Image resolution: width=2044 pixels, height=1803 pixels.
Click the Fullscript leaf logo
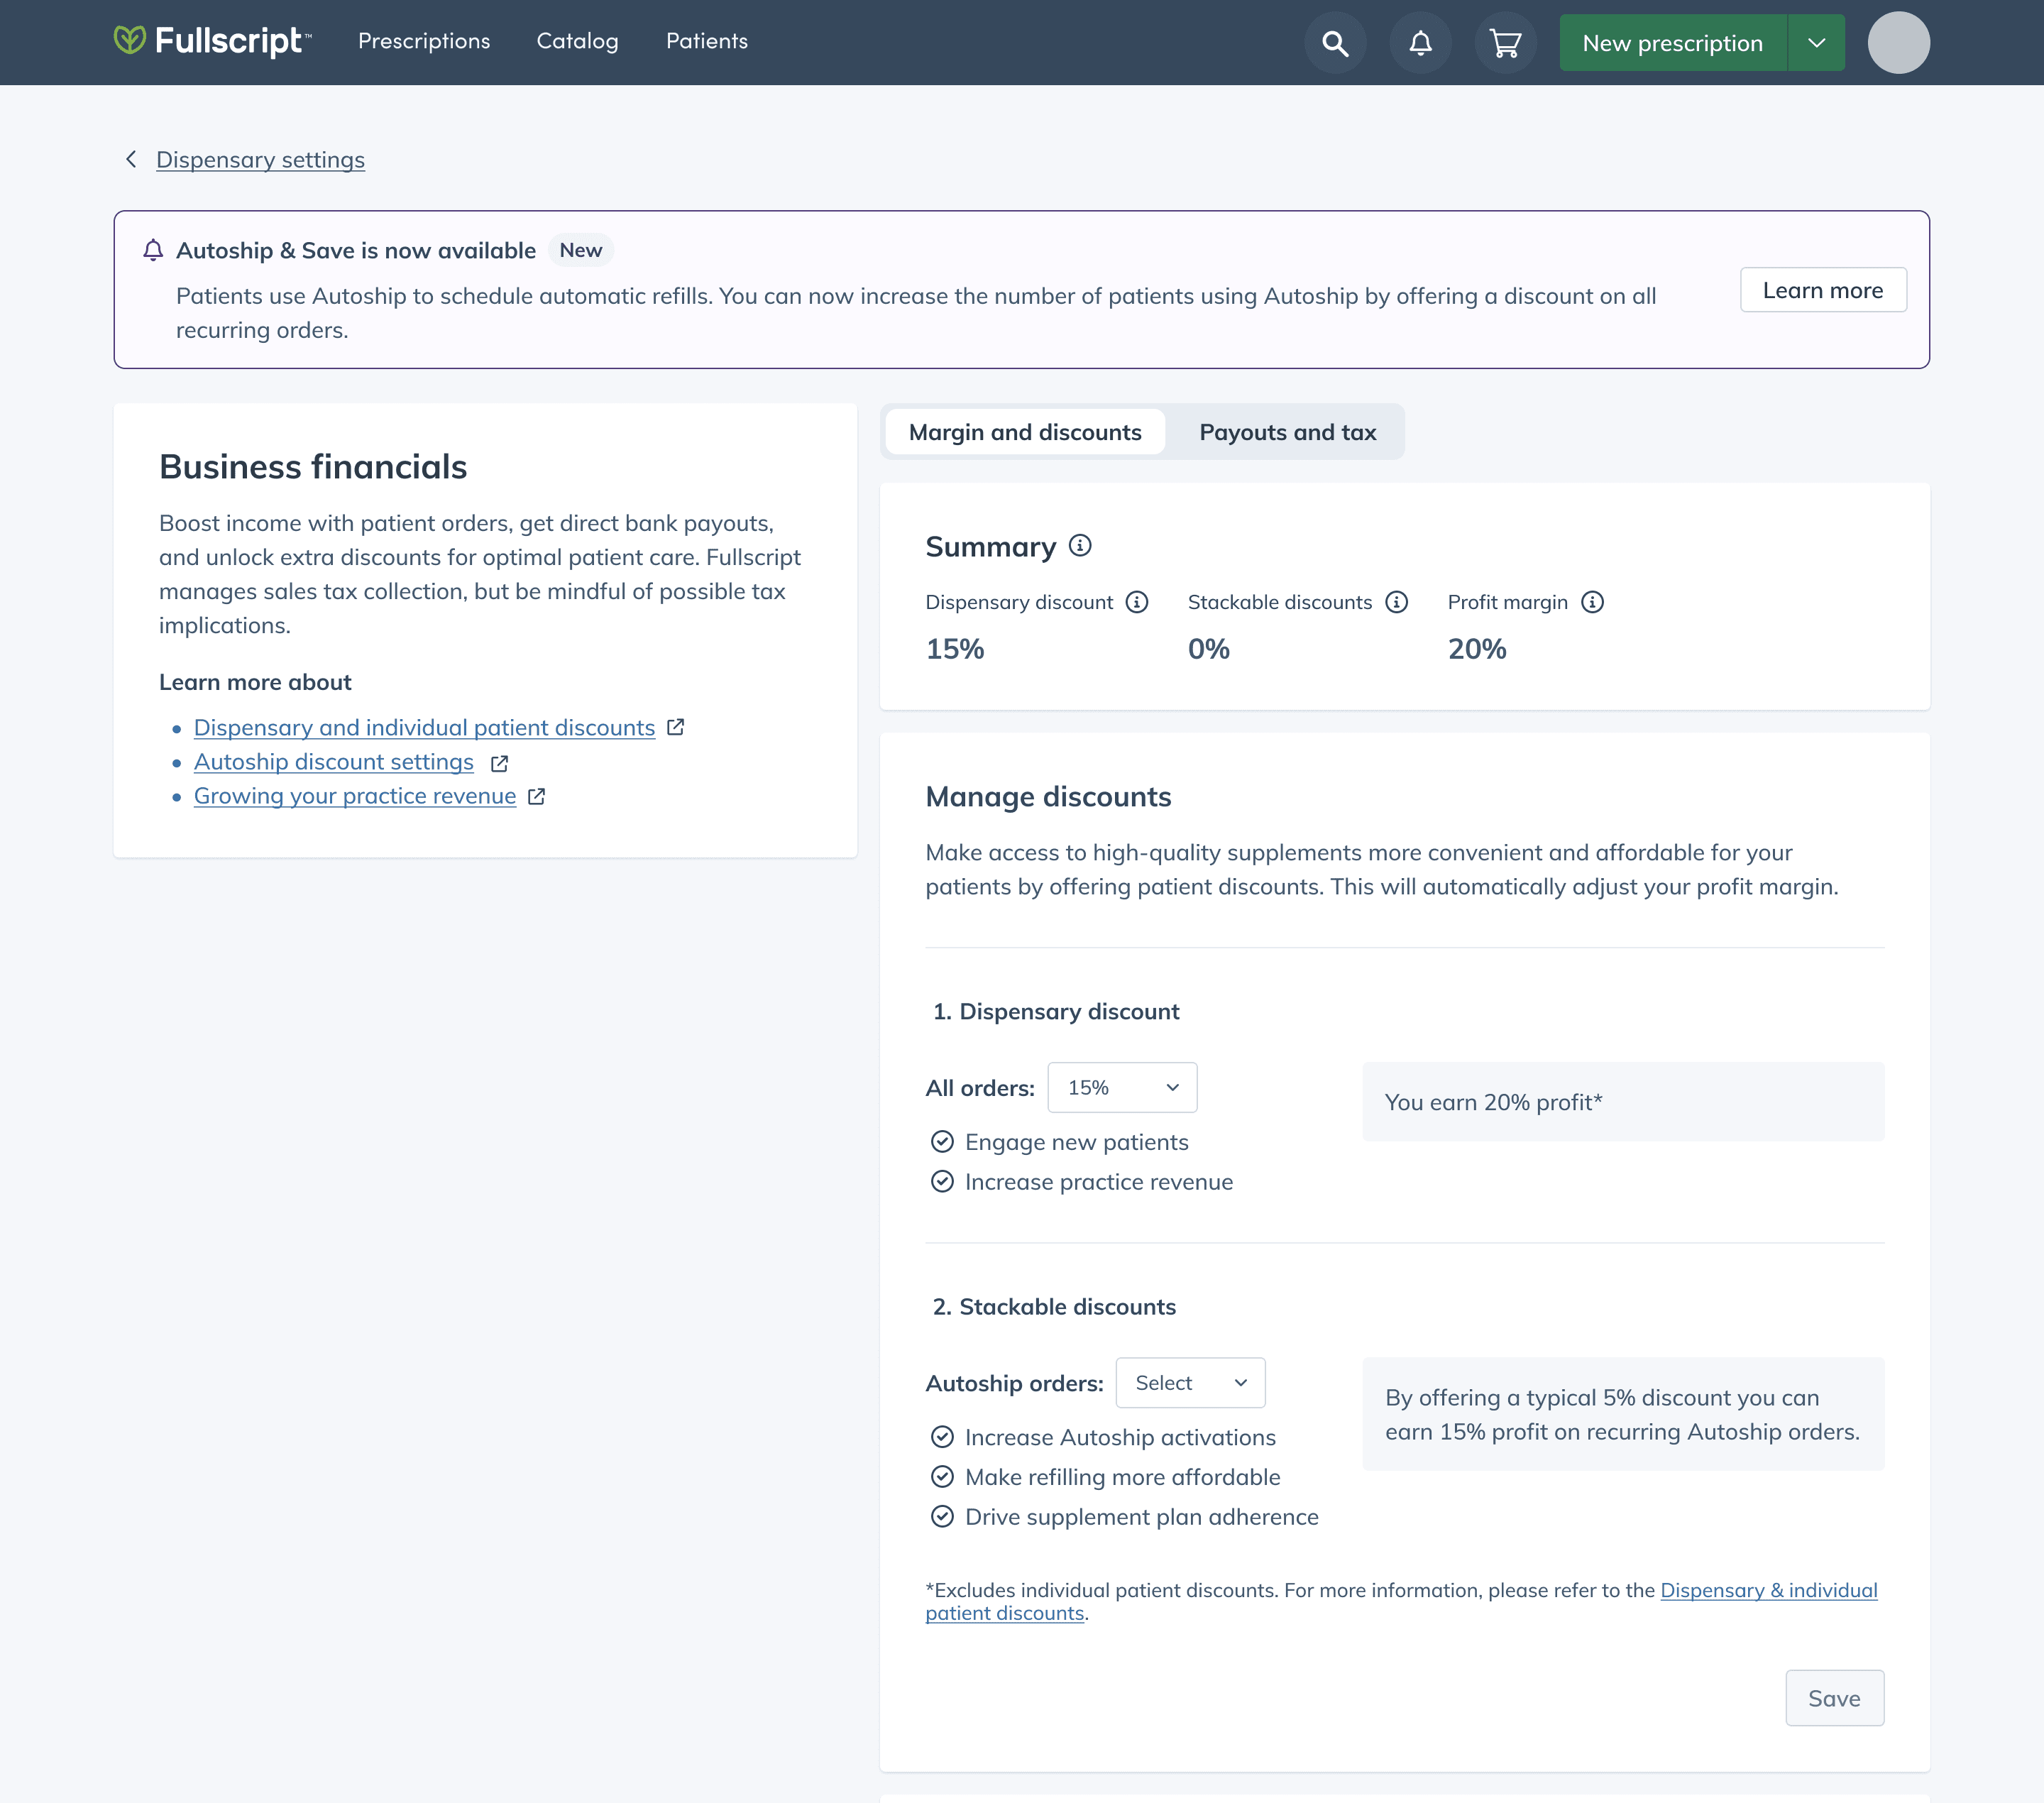pos(130,40)
